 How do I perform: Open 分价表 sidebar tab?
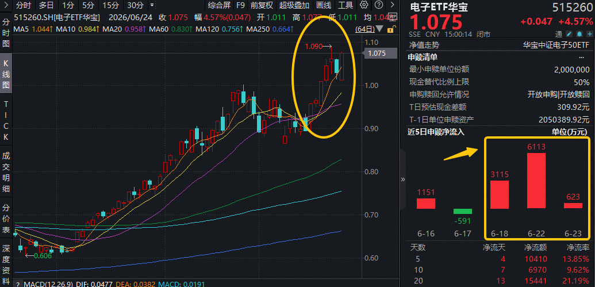click(x=6, y=219)
